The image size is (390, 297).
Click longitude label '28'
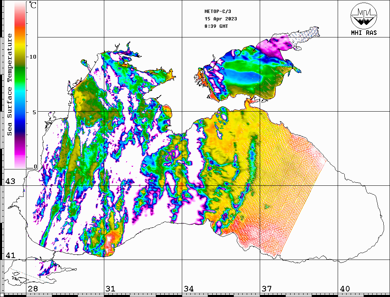tap(33, 289)
